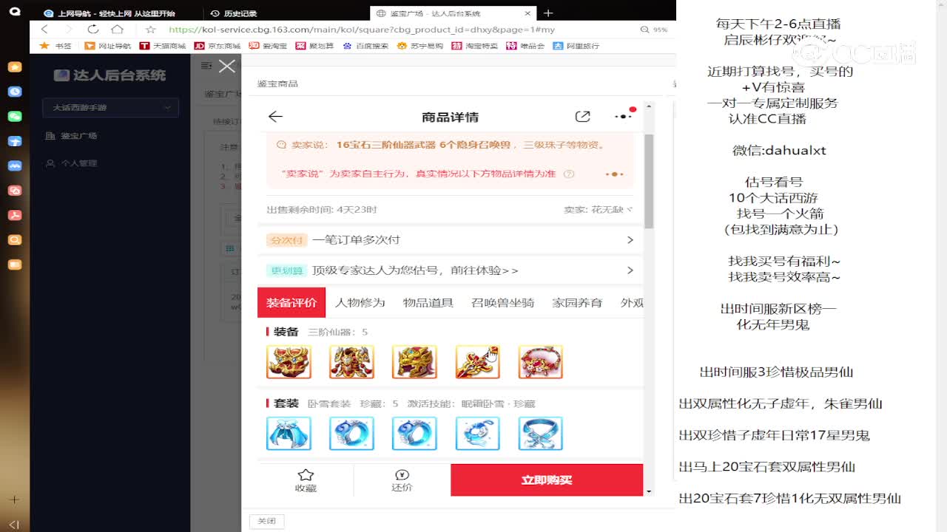Image resolution: width=947 pixels, height=532 pixels.
Task: Click the red 立即购买 button
Action: [x=547, y=480]
